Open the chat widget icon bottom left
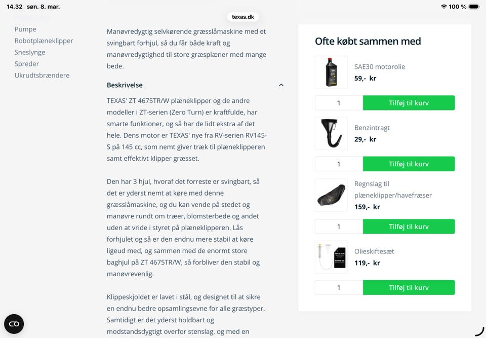This screenshot has width=486, height=338. (x=14, y=324)
